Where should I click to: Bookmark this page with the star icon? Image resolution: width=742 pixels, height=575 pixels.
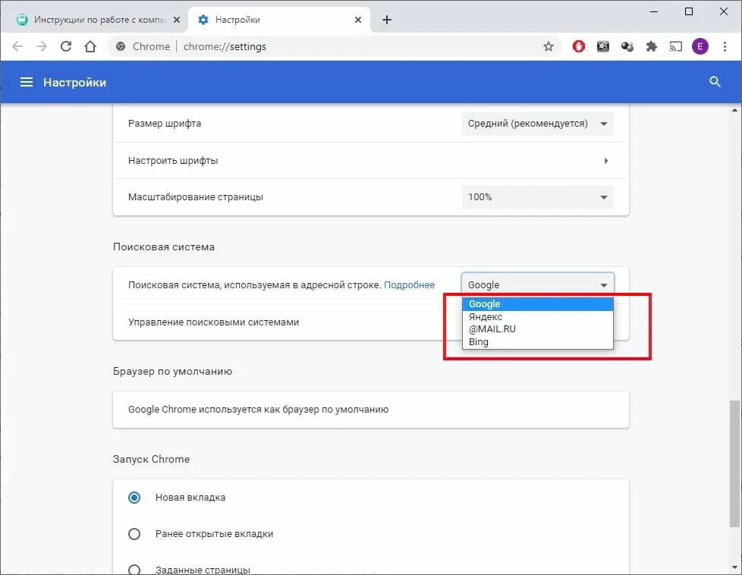pos(548,46)
